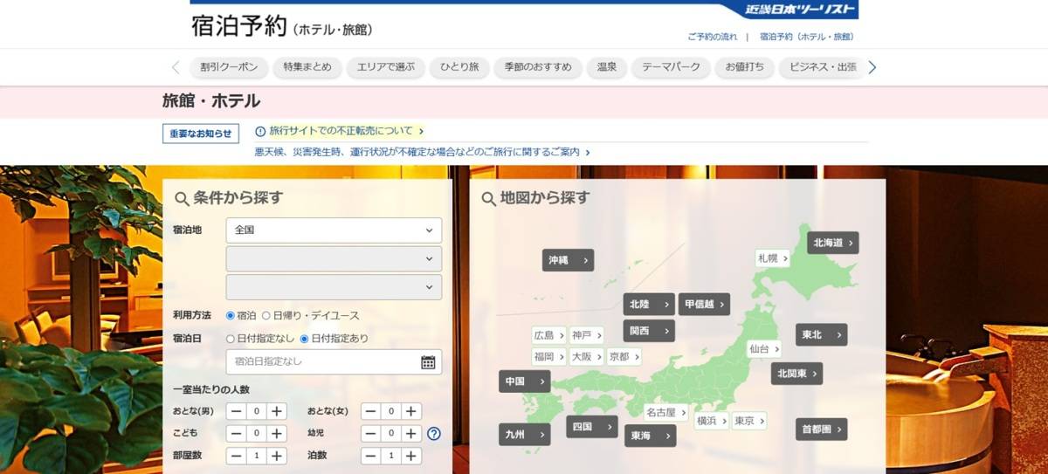Select 甲信越 region on map

(x=705, y=305)
